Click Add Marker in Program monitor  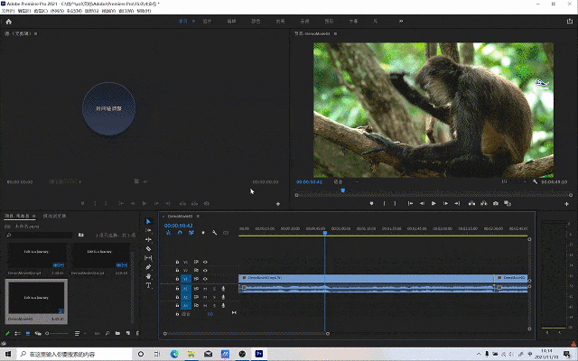(371, 204)
